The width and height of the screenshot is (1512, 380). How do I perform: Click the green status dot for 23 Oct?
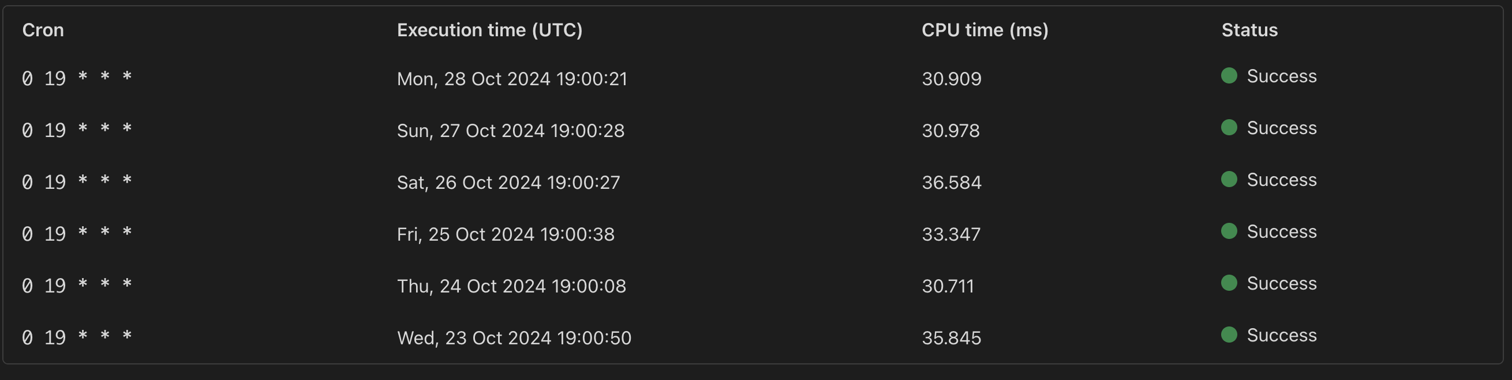1229,335
